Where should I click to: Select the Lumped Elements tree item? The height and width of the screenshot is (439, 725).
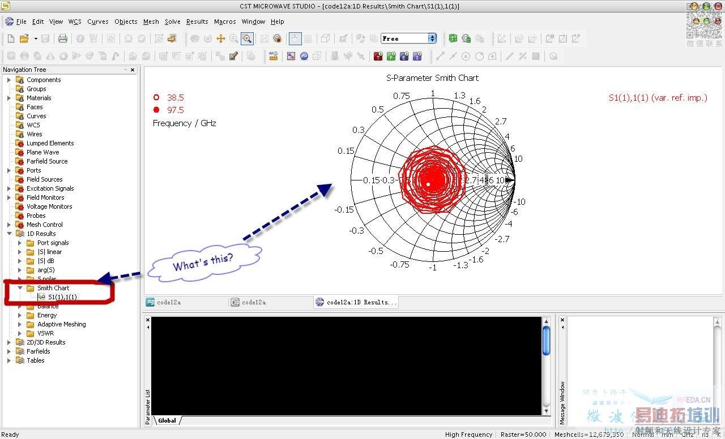(x=50, y=143)
